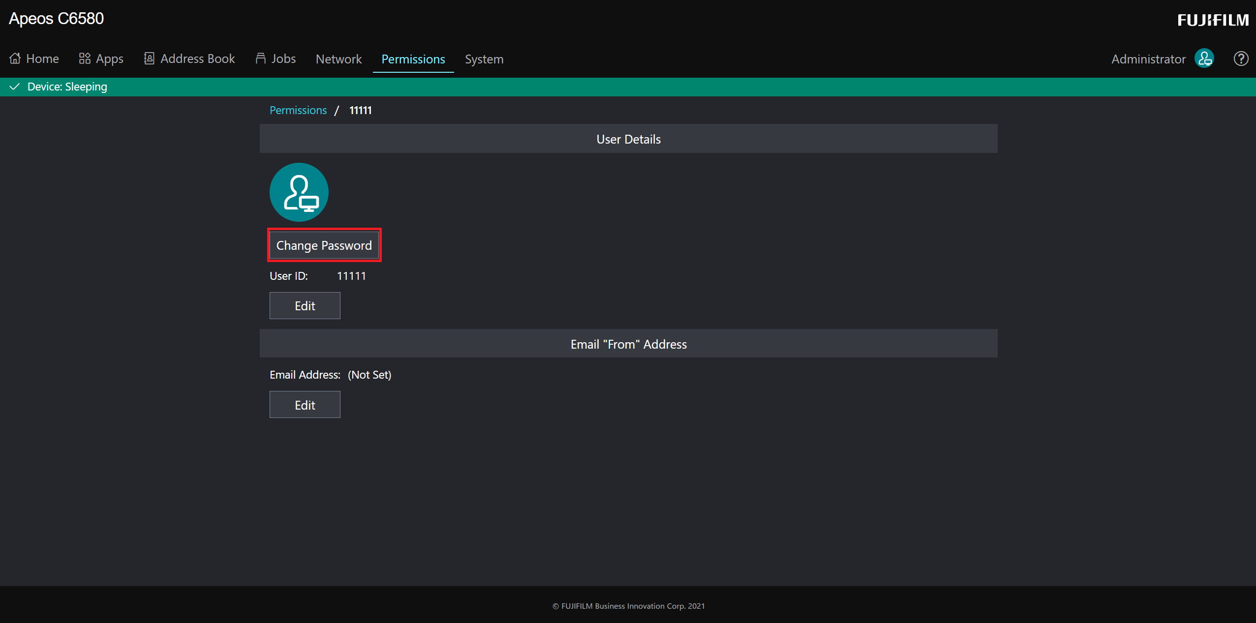The image size is (1256, 623).
Task: Switch to the System tab
Action: tap(484, 59)
